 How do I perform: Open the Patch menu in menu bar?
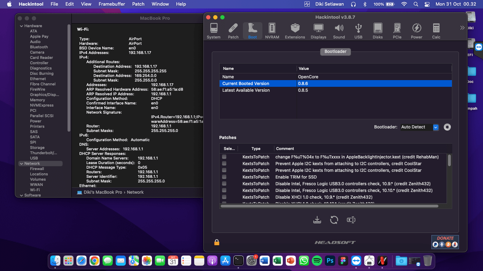pyautogui.click(x=138, y=4)
